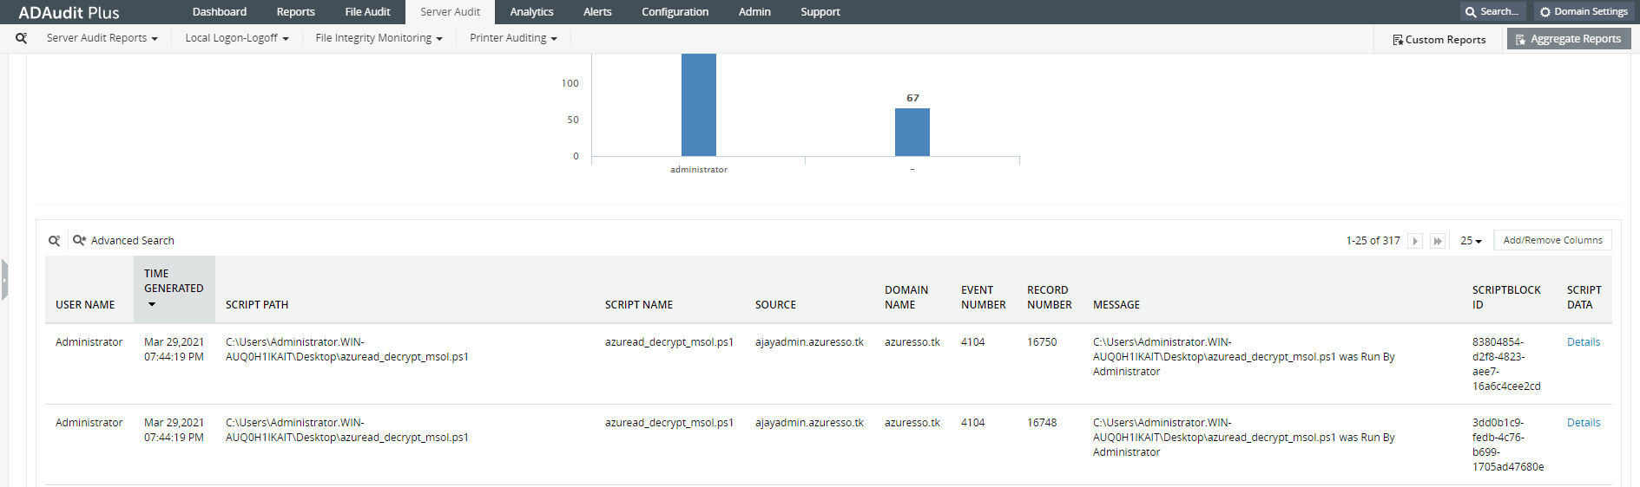The height and width of the screenshot is (487, 1640).
Task: Expand the left side panel handle
Action: tap(4, 280)
